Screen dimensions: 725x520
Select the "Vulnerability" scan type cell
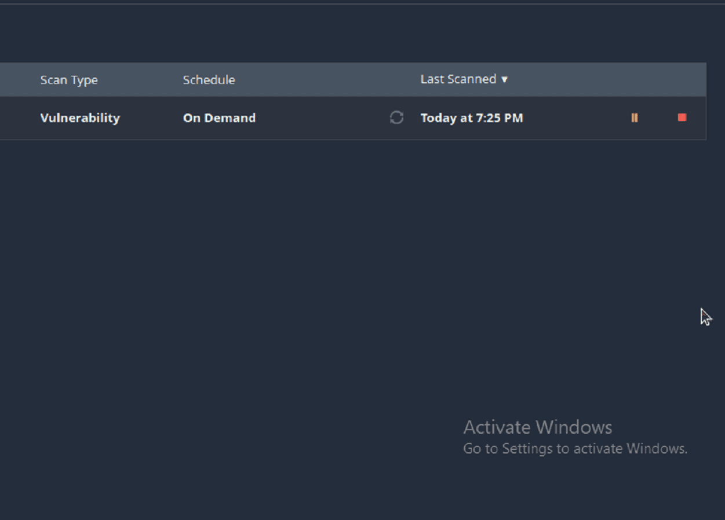pos(80,118)
